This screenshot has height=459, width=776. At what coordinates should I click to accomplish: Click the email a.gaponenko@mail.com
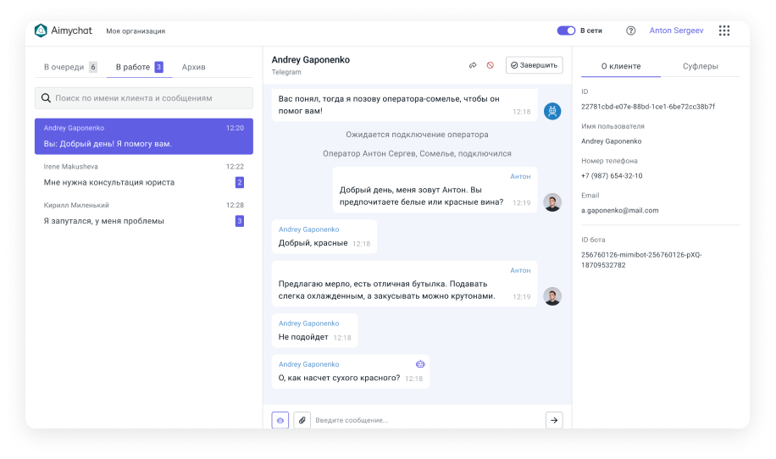(619, 210)
